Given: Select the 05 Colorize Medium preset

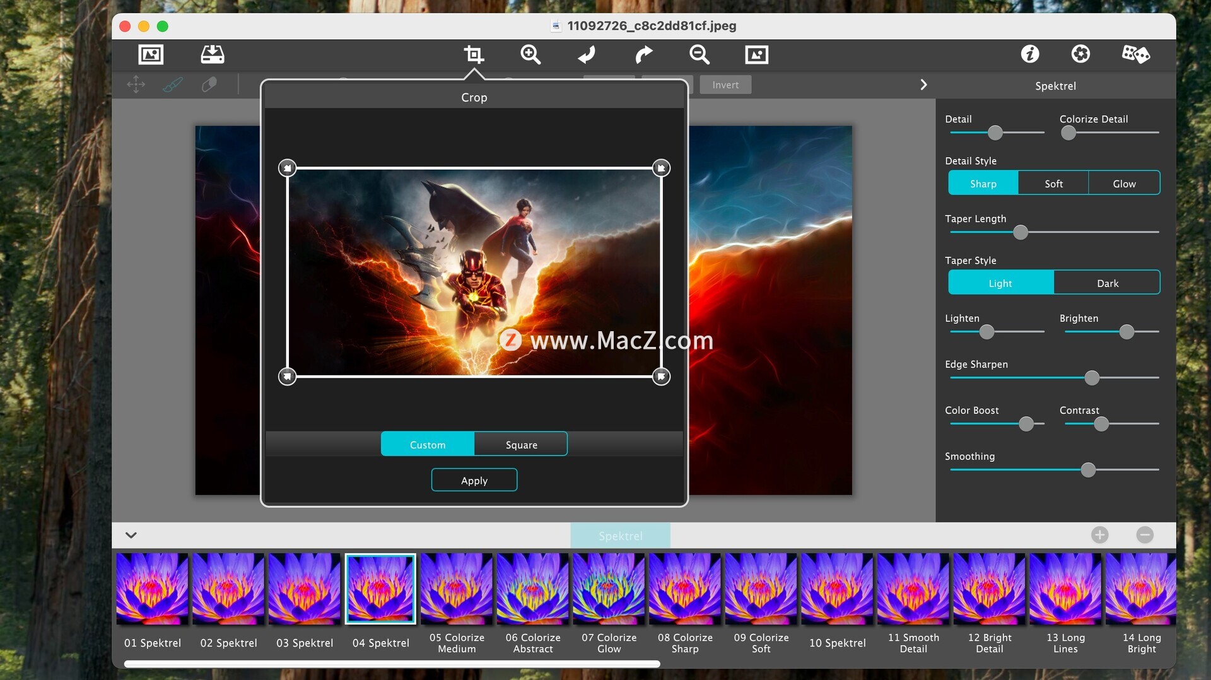Looking at the screenshot, I should (x=457, y=589).
